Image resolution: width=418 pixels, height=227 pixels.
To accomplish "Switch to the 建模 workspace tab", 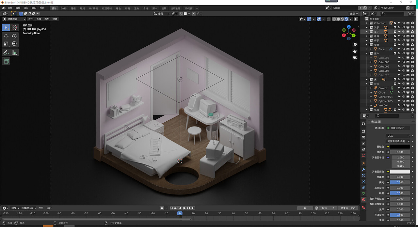I will tap(73, 8).
